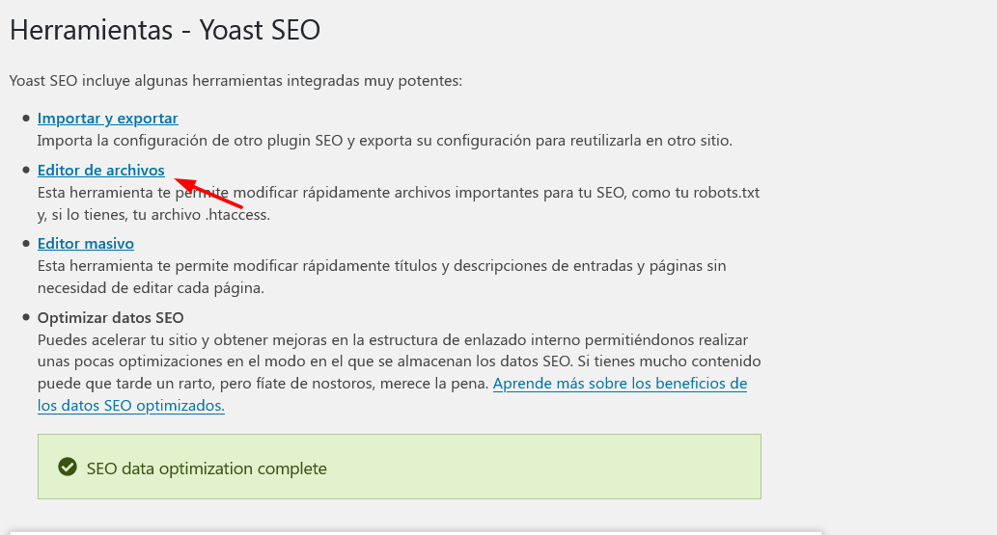
Task: Click the green checkmark success icon
Action: coord(68,467)
